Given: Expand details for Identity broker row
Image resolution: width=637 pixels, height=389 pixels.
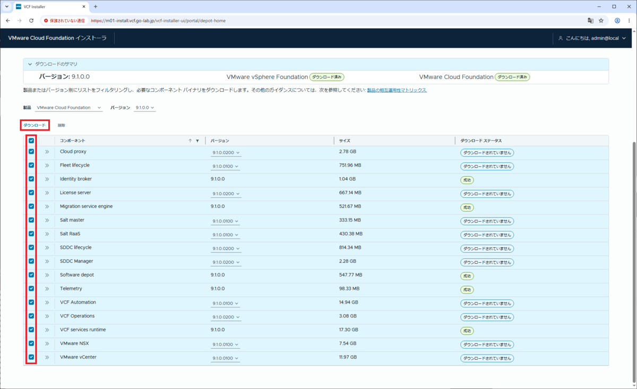Looking at the screenshot, I should pyautogui.click(x=47, y=179).
